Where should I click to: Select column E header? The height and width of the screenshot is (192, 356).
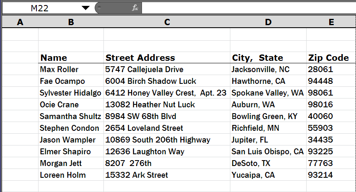click(331, 22)
